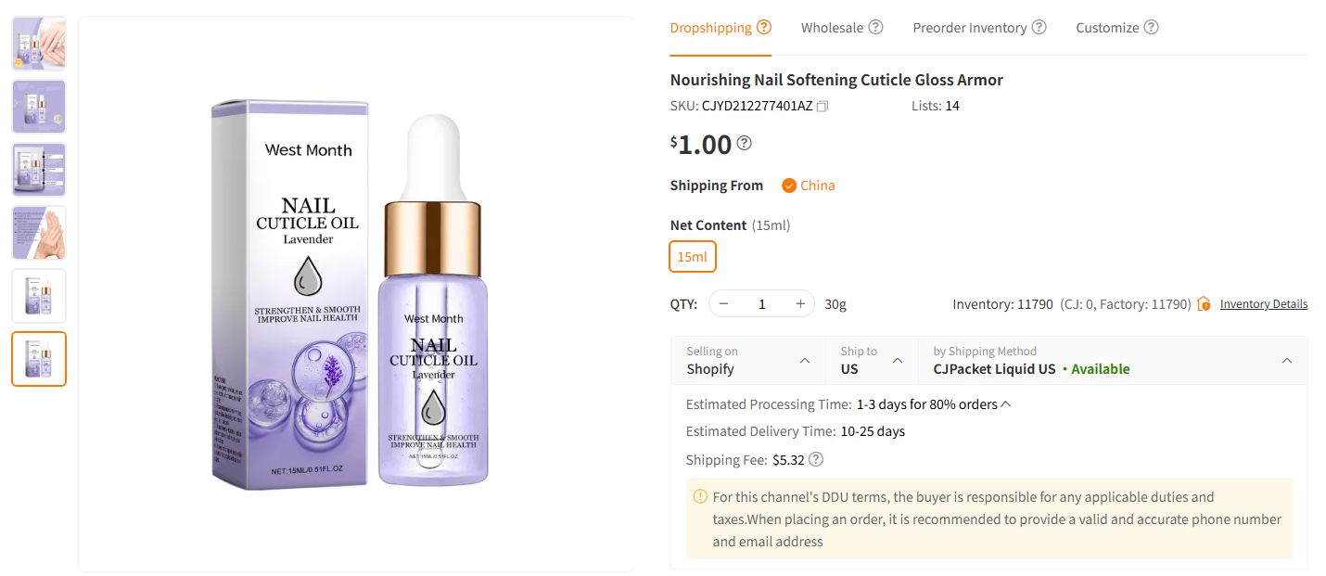Click the warning icon in the DDU notice

[x=700, y=495]
